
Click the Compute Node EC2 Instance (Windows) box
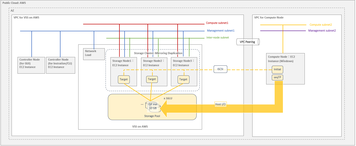285,69
